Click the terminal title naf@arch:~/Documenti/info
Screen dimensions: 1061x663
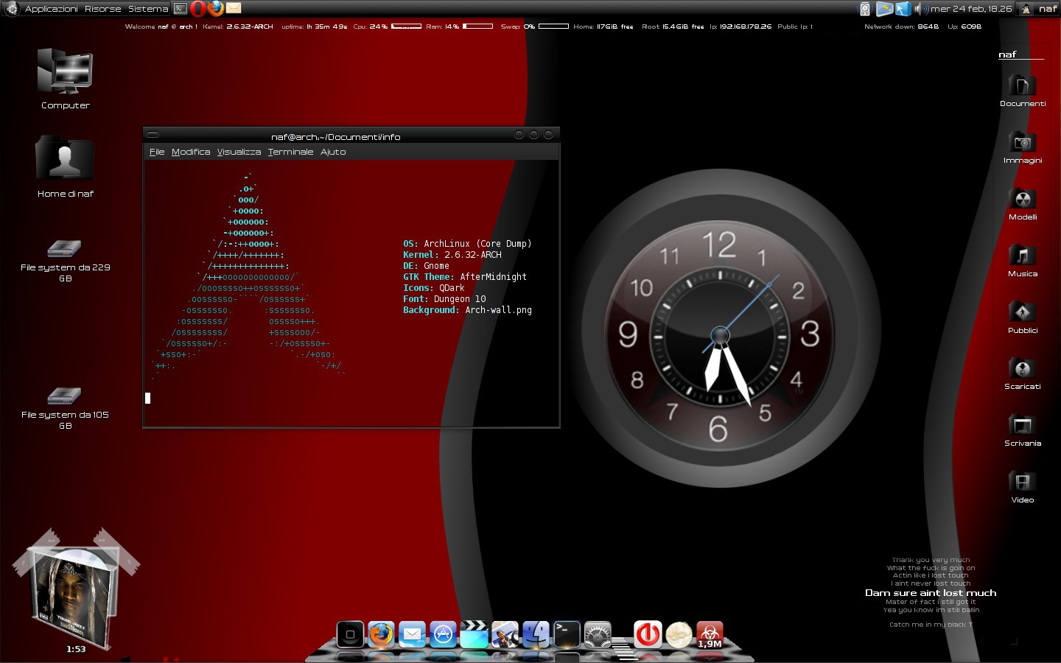(336, 136)
